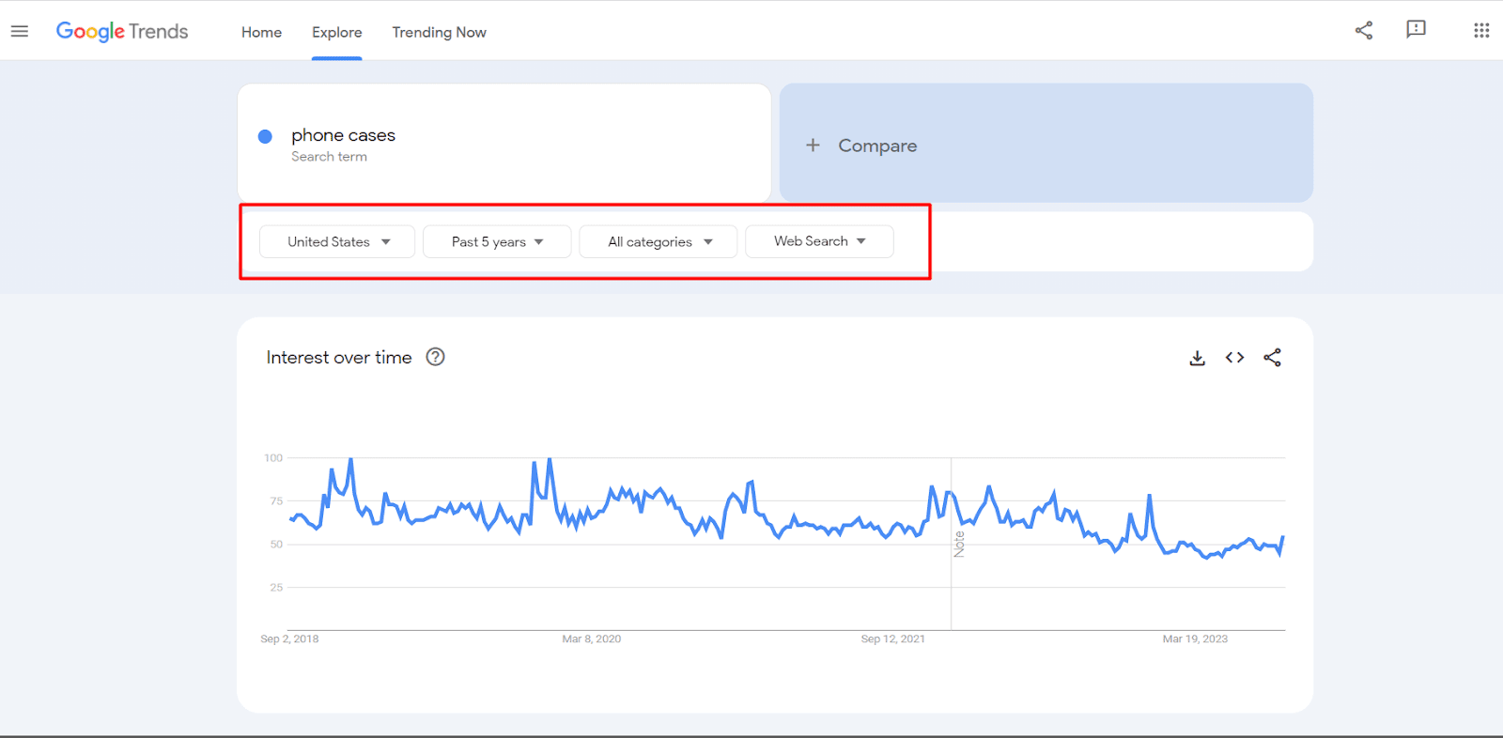Open the All categories dropdown

click(x=659, y=241)
